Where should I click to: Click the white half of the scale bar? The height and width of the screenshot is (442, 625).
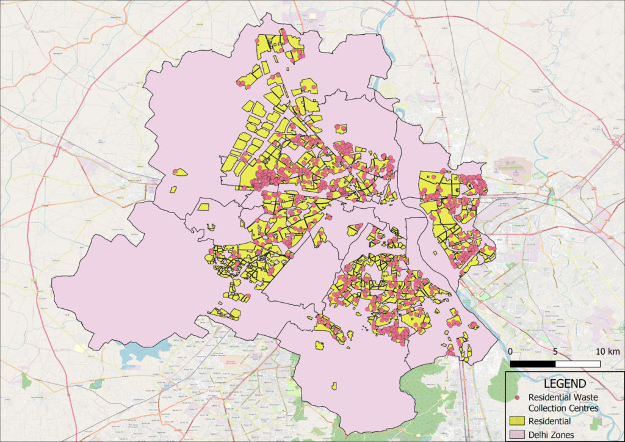pos(577,364)
